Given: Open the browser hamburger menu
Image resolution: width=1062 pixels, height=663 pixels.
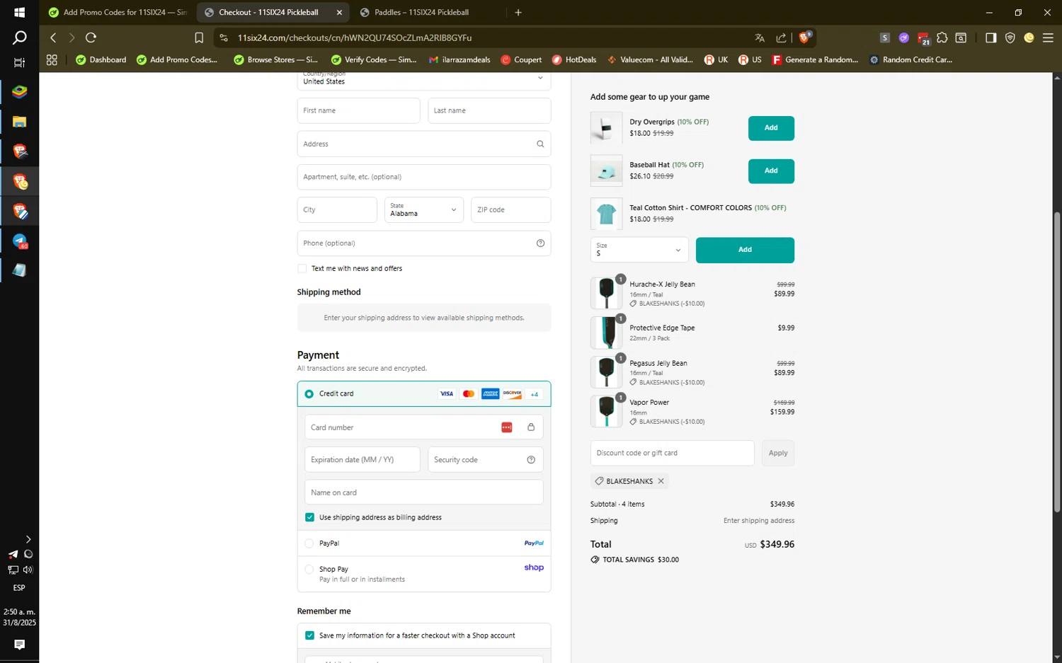Looking at the screenshot, I should [1048, 38].
